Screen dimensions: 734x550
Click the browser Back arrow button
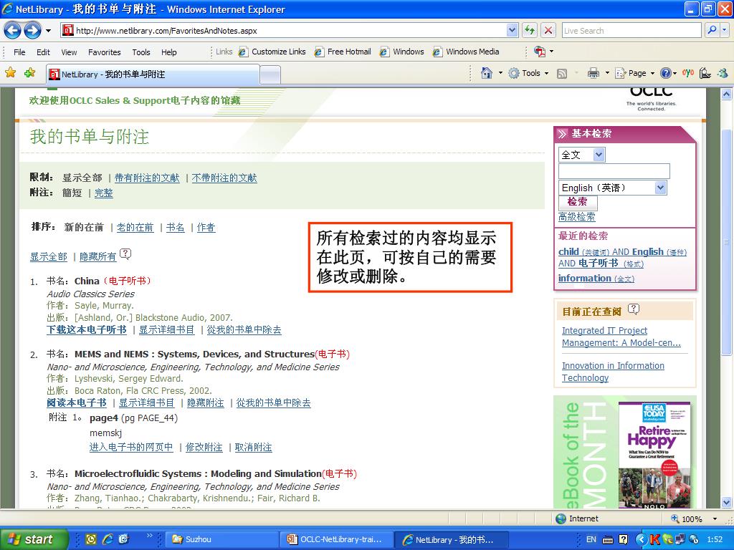click(x=13, y=31)
